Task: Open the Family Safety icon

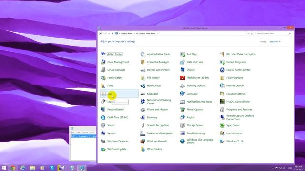Action: click(x=103, y=78)
